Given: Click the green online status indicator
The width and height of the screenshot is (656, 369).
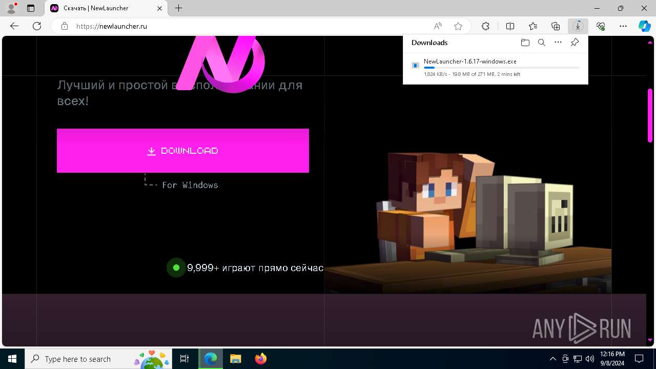Looking at the screenshot, I should pyautogui.click(x=176, y=268).
